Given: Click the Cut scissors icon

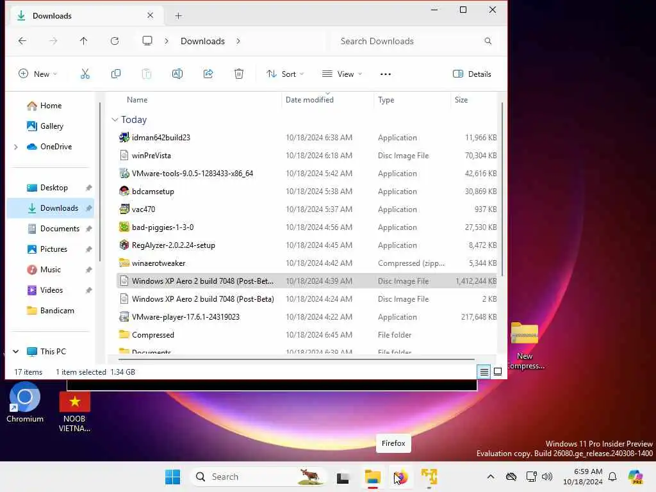Looking at the screenshot, I should (85, 74).
